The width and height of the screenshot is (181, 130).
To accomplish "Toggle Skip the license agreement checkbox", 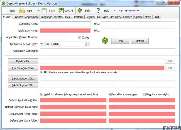I will 41,73.
